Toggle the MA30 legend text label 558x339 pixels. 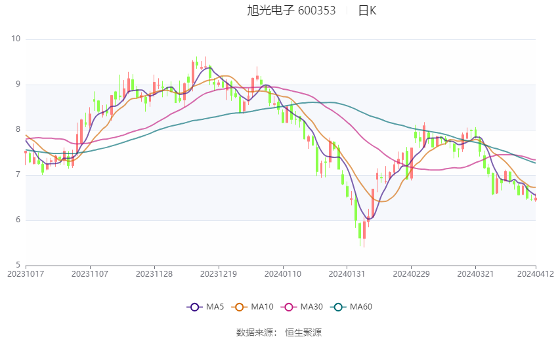[x=311, y=306]
